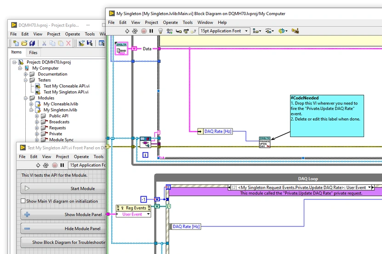
Task: Expand the Public API folder
Action: point(37,116)
